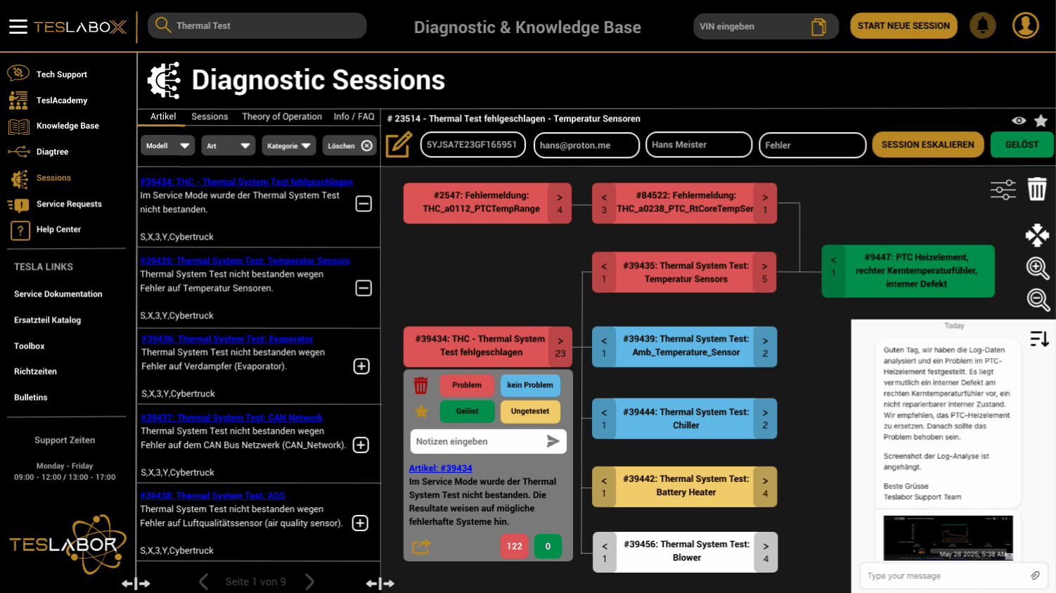Mark session as favorite star

(1041, 121)
